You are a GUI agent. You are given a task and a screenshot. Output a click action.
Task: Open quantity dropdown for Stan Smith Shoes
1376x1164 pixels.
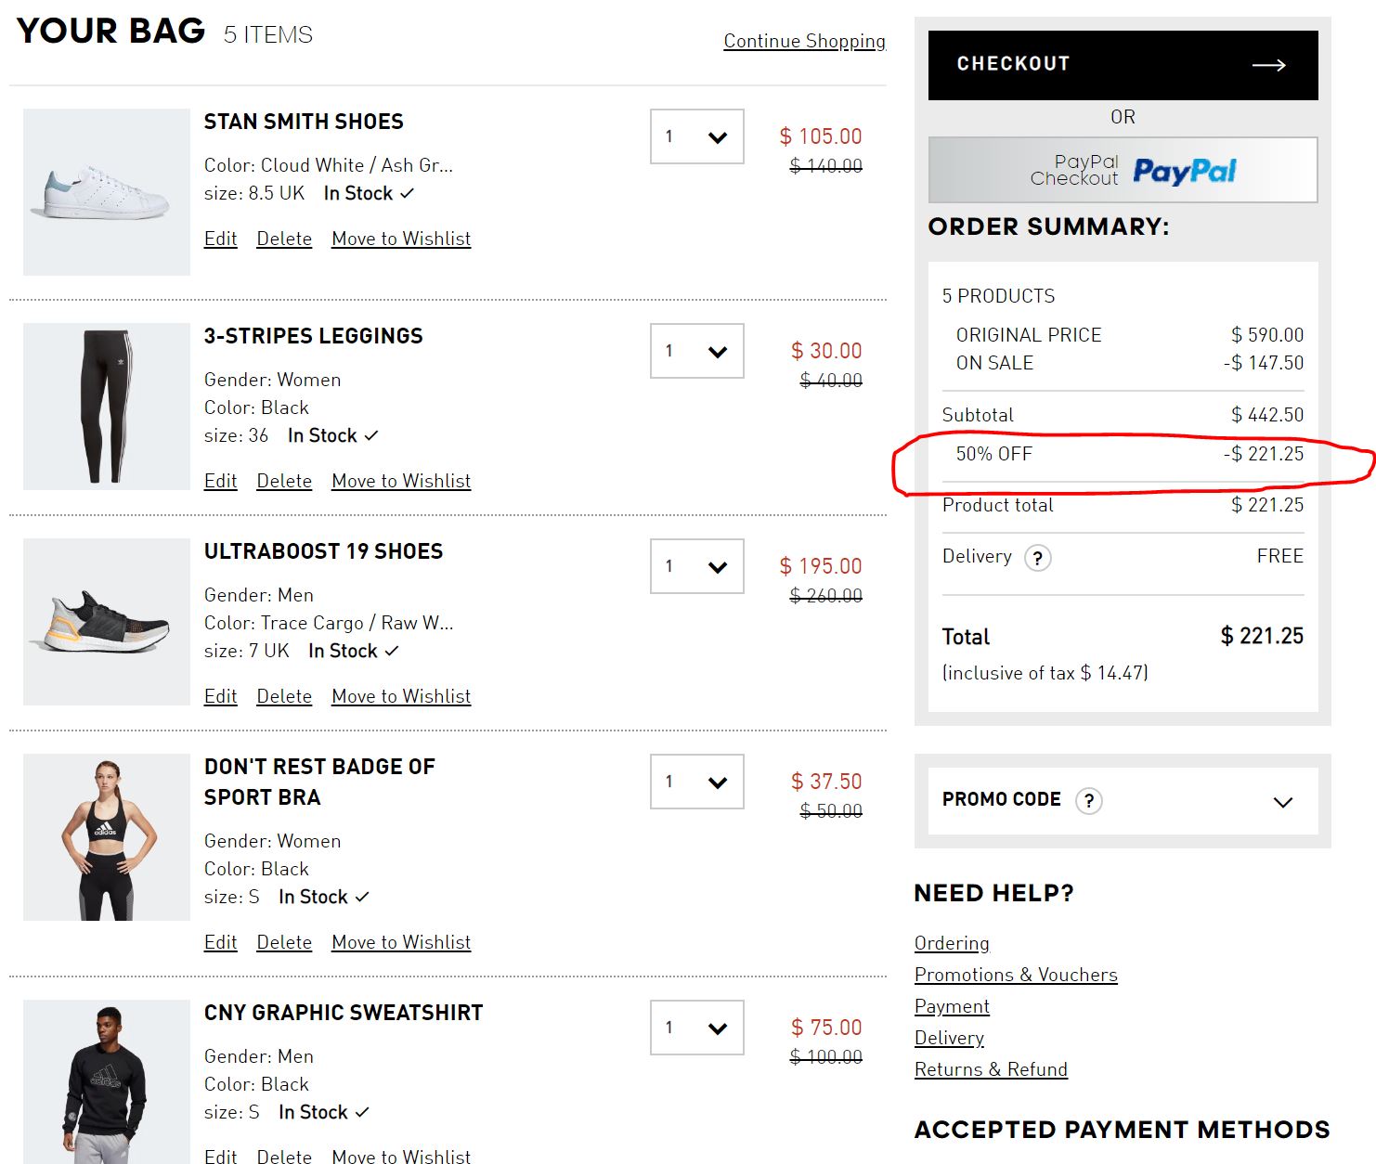click(x=697, y=136)
